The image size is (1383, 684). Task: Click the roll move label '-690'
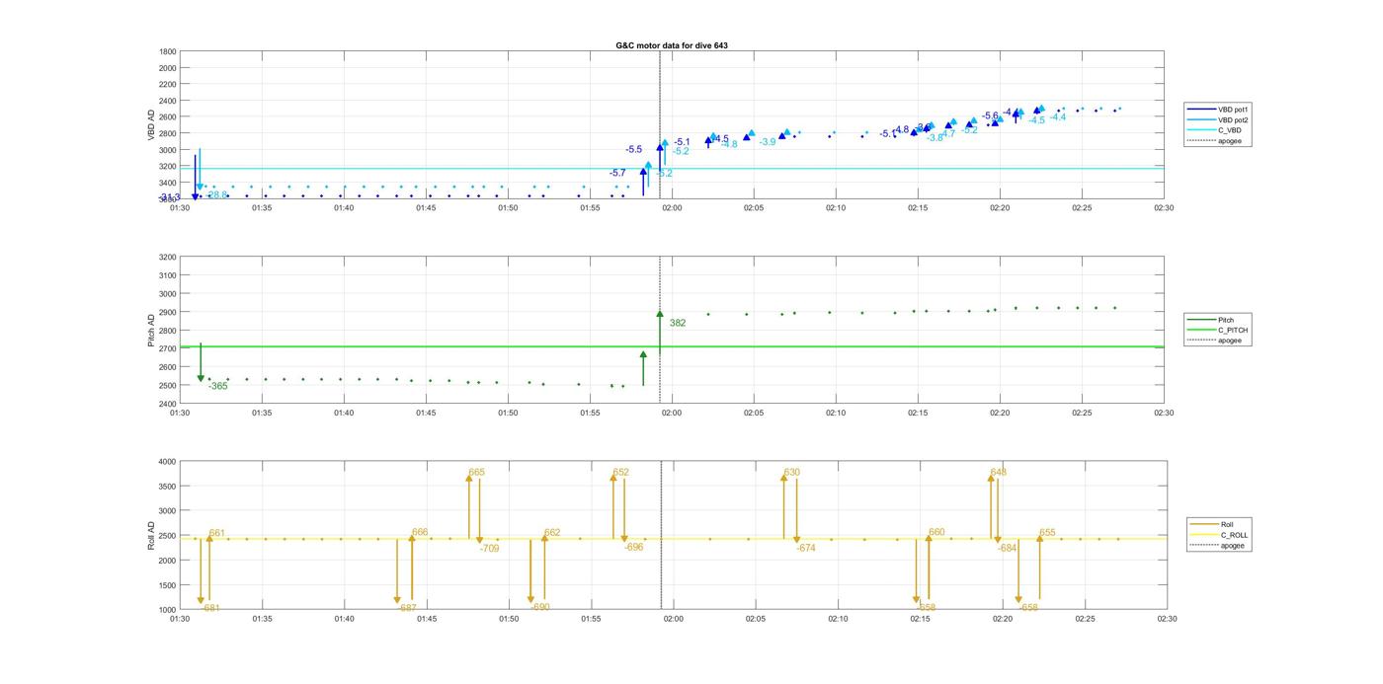(x=539, y=607)
